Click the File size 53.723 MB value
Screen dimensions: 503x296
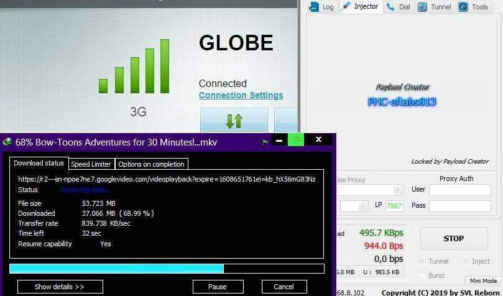click(98, 203)
